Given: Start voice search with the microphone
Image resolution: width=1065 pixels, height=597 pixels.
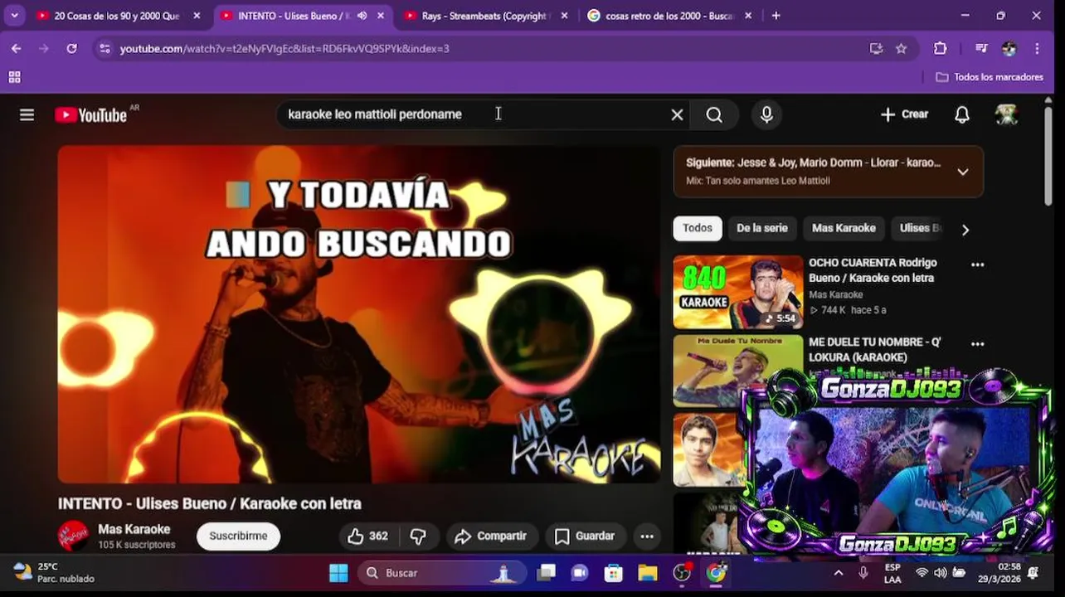Looking at the screenshot, I should 766,114.
